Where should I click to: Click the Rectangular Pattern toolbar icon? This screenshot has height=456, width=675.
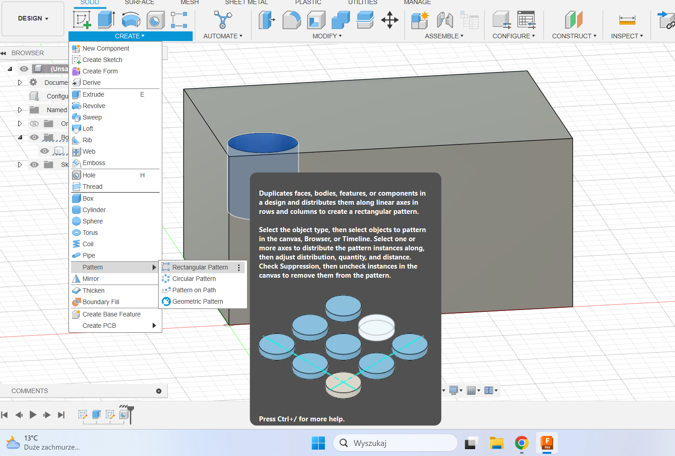pyautogui.click(x=179, y=20)
